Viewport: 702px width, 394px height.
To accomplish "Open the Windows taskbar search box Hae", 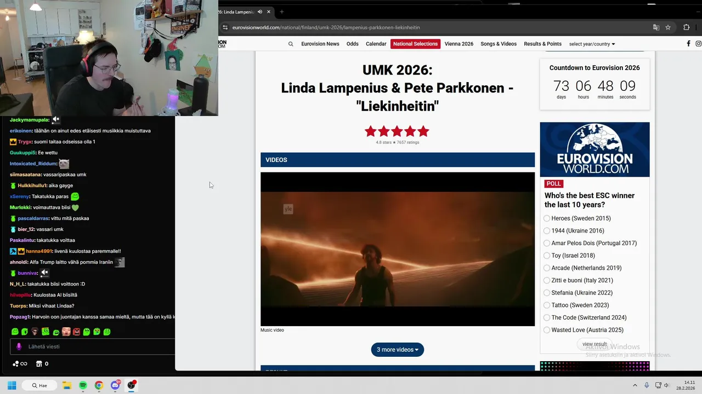I will (x=41, y=385).
